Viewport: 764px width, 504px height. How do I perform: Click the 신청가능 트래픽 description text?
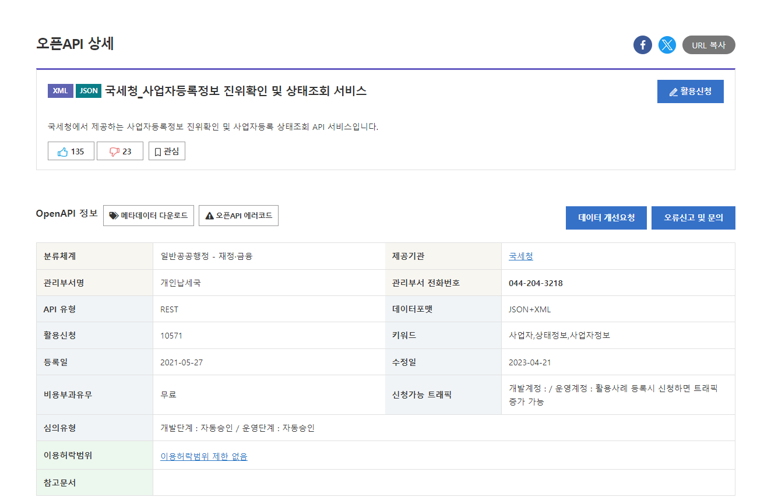pos(613,394)
